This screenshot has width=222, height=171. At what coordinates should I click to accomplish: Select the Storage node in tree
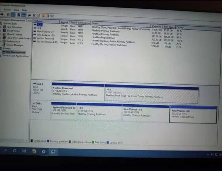(7, 48)
